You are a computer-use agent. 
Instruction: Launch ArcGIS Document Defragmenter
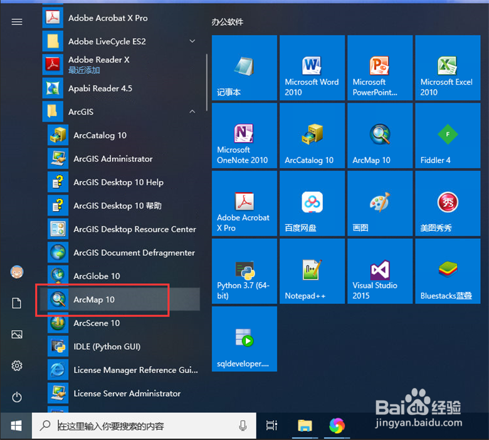click(x=124, y=253)
